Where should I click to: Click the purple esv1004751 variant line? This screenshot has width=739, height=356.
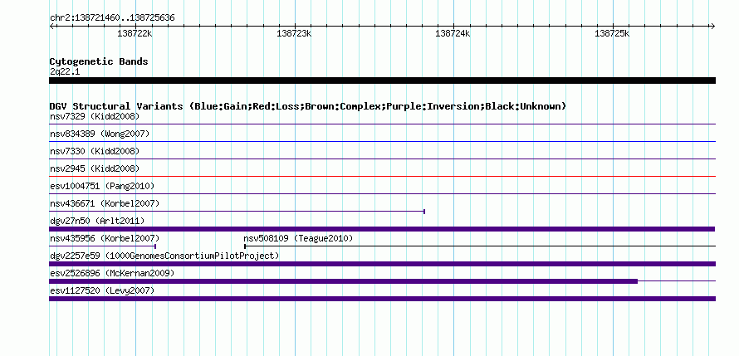[382, 193]
